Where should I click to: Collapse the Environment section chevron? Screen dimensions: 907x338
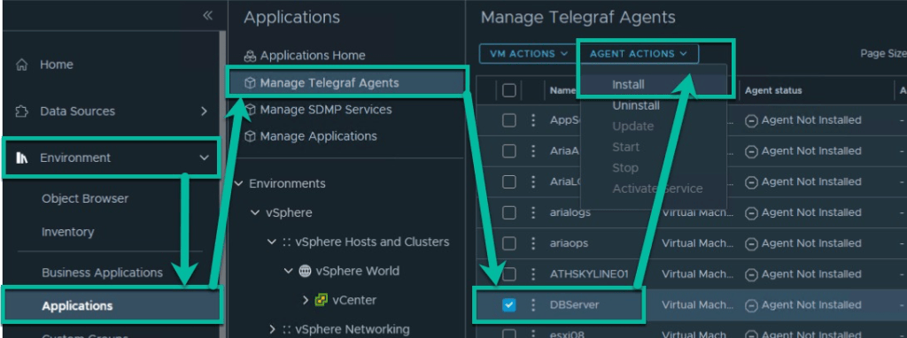pyautogui.click(x=205, y=157)
